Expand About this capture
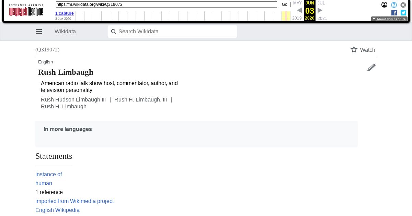The image size is (412, 216). point(389,19)
